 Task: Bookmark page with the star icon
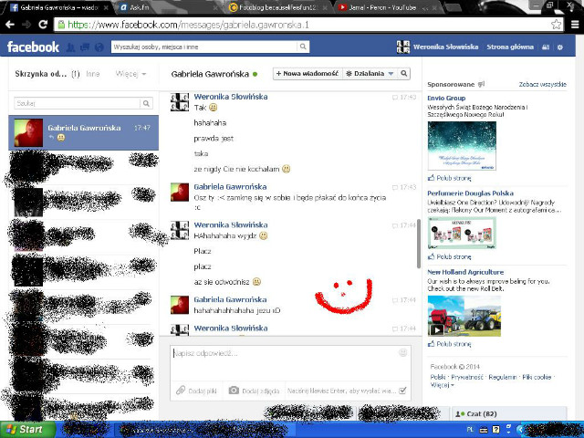(x=556, y=25)
